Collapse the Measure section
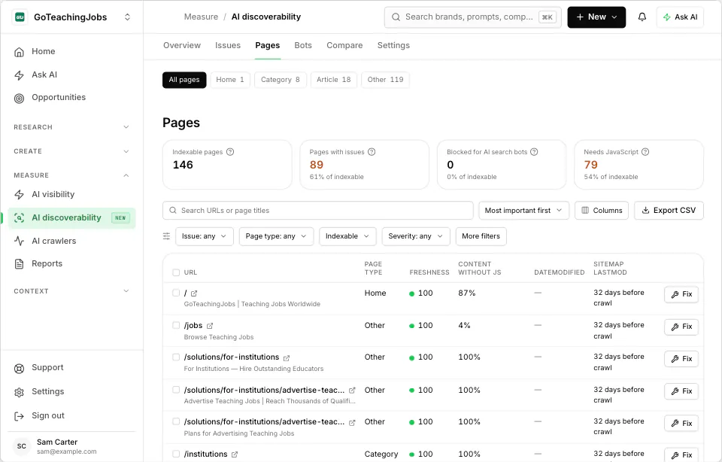The height and width of the screenshot is (462, 722). 71,175
